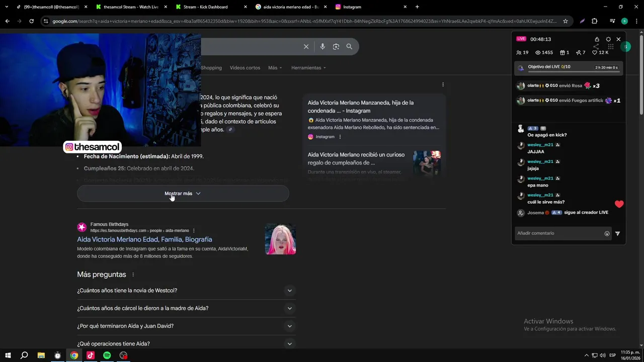
Task: Go back to the previous page
Action: [x=7, y=21]
